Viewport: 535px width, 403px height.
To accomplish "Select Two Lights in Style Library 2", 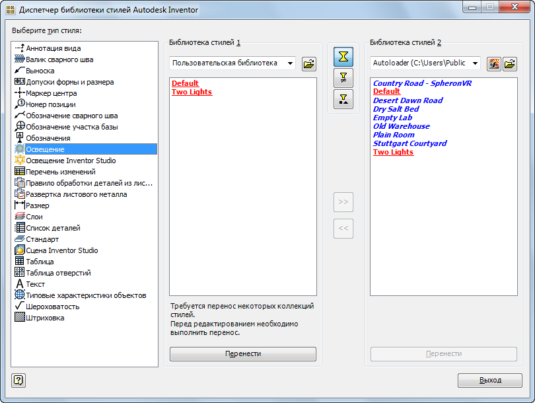I will point(393,152).
